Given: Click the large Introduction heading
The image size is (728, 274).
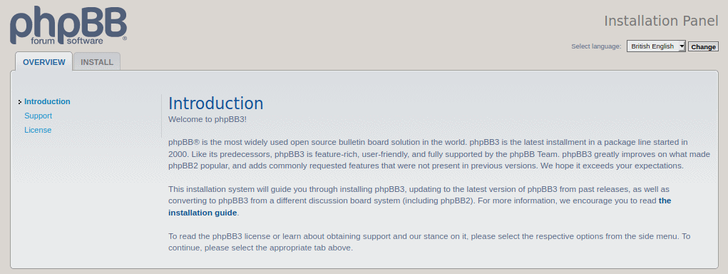Looking at the screenshot, I should [x=216, y=103].
